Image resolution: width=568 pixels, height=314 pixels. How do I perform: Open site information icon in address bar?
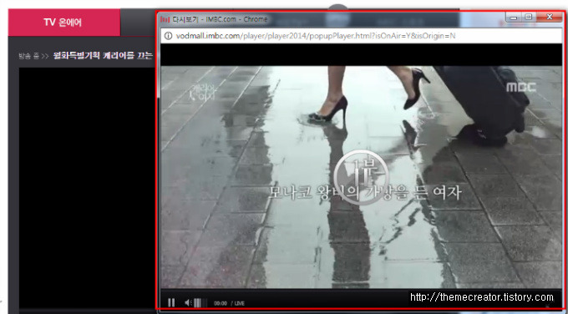click(168, 36)
